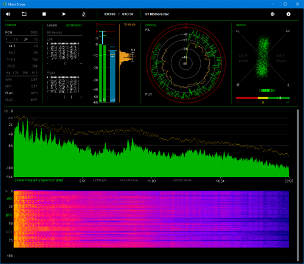The height and width of the screenshot is (264, 304).
Task: Click the microscope analysis icon
Action: pos(84,14)
